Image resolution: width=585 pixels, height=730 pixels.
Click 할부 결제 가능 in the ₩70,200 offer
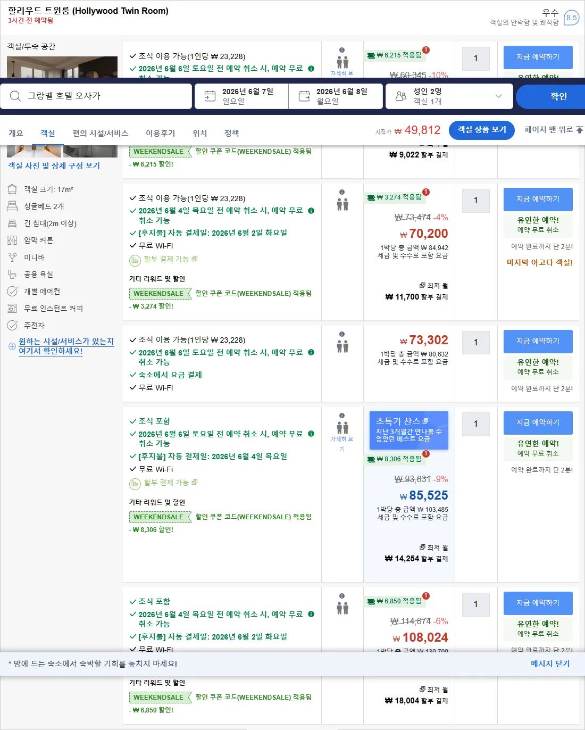tap(166, 259)
